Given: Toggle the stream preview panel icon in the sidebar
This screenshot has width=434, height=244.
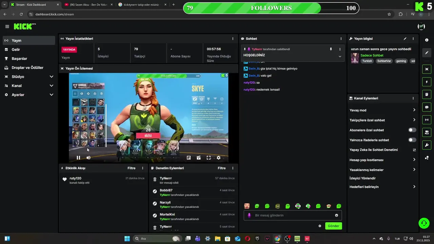Looking at the screenshot, I should pos(427,69).
